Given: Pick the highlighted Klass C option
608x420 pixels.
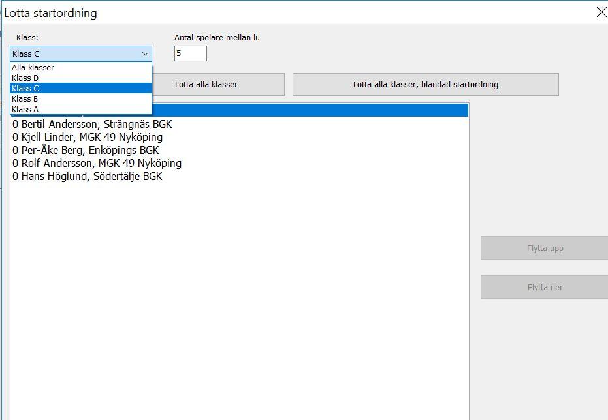Looking at the screenshot, I should pyautogui.click(x=81, y=88).
